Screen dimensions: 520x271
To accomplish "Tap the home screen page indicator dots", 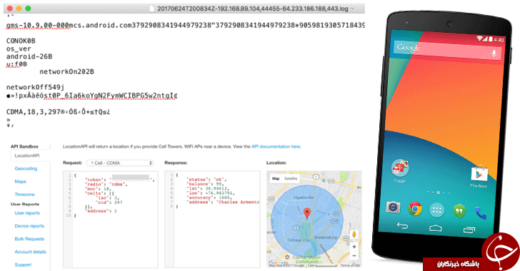I will pyautogui.click(x=438, y=193).
